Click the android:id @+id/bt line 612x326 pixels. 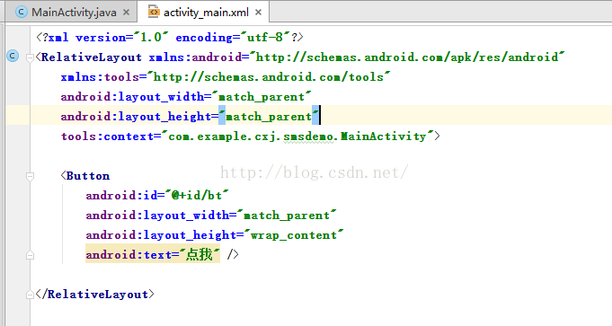click(157, 195)
